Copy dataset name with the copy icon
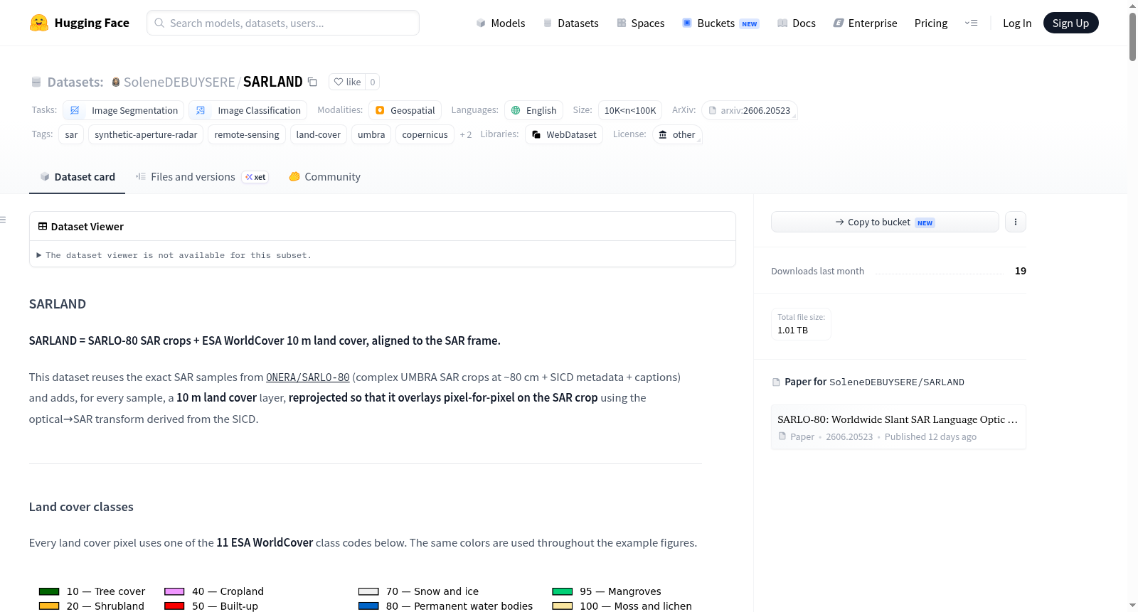 [312, 82]
